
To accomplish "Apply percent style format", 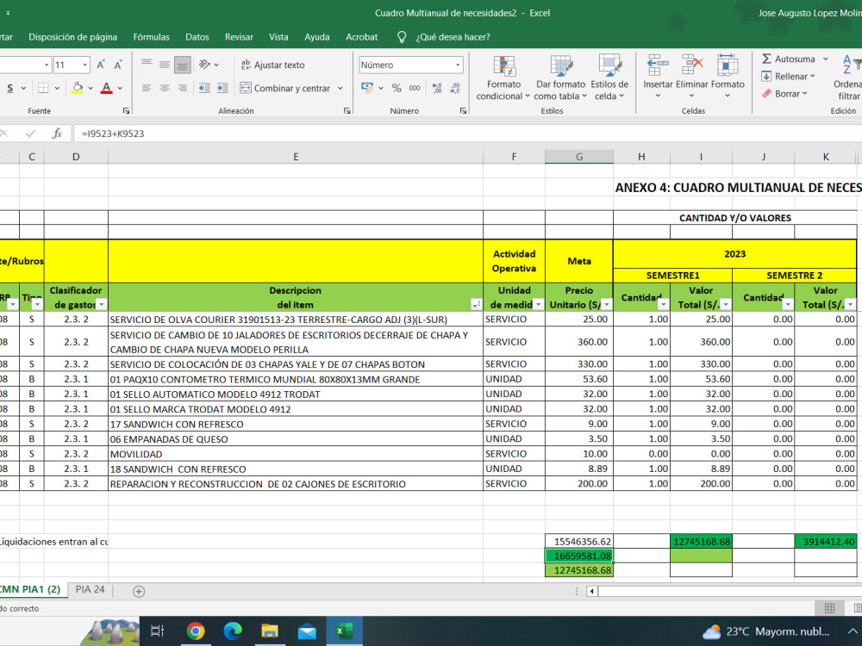I will (x=397, y=88).
